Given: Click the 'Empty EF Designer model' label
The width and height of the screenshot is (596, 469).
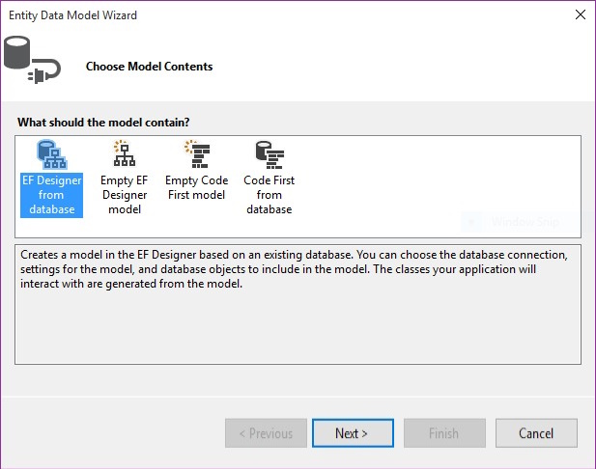Looking at the screenshot, I should pyautogui.click(x=125, y=195).
